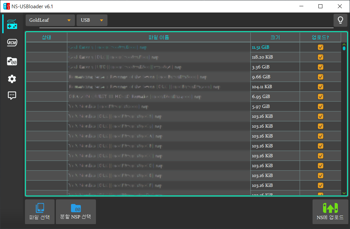The image size is (350, 229).
Task: Select the 104.11 KiB size cell
Action: (x=275, y=87)
